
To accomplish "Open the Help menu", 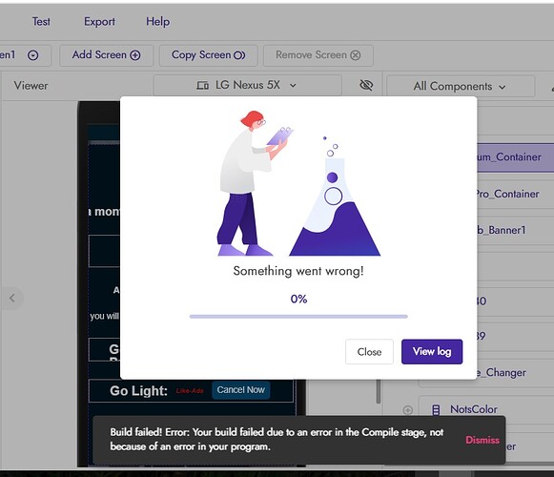I will 158,22.
